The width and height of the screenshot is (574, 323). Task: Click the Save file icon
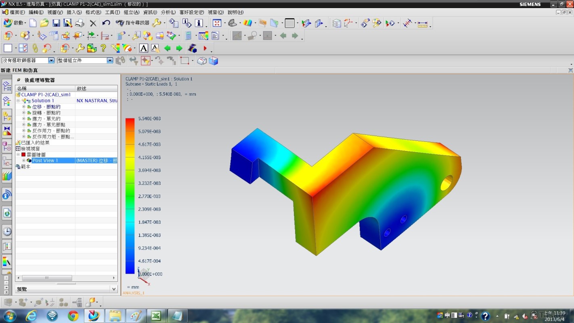point(56,23)
